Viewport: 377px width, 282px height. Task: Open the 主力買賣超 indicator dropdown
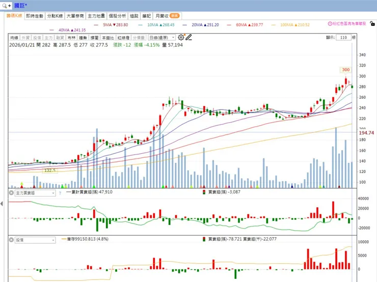pos(35,193)
